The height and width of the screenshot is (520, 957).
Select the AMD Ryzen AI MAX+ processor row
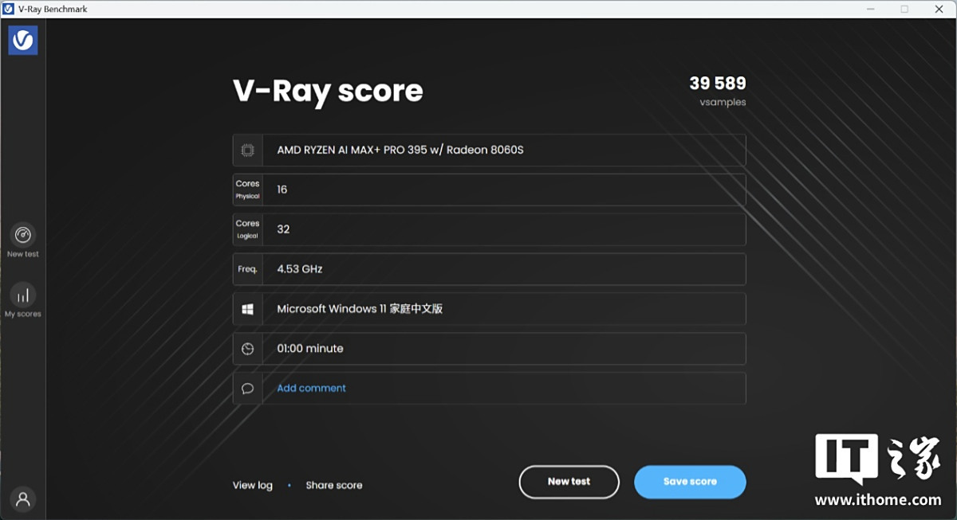click(x=503, y=150)
